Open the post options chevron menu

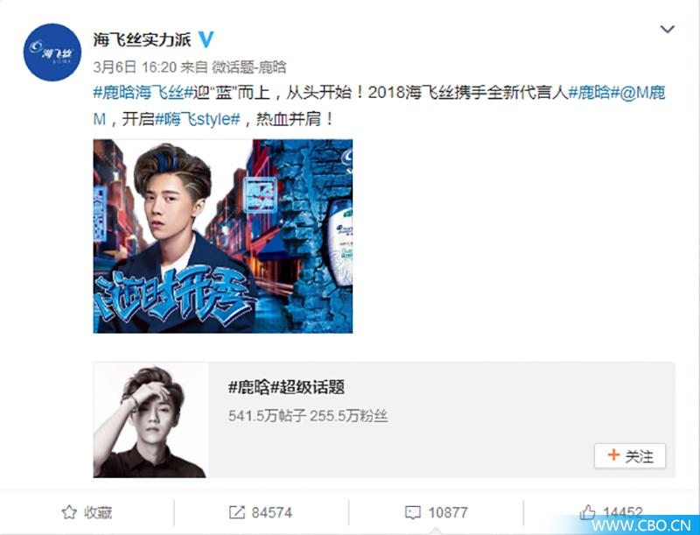tap(667, 30)
